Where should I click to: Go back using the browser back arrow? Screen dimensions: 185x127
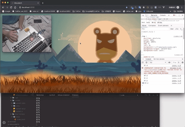coord(3,7)
